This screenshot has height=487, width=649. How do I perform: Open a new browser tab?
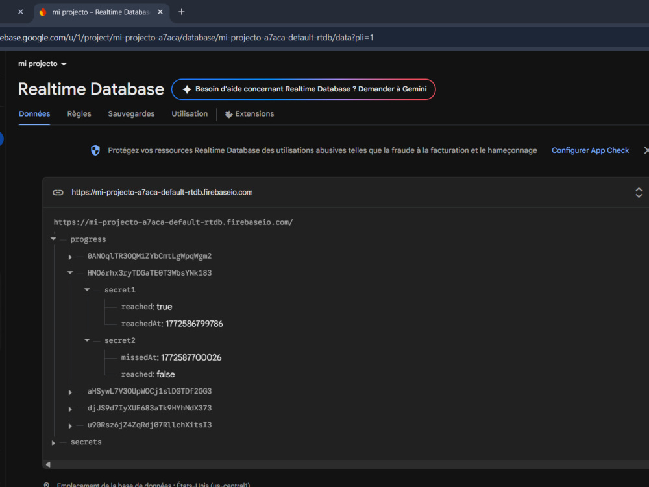click(x=181, y=12)
